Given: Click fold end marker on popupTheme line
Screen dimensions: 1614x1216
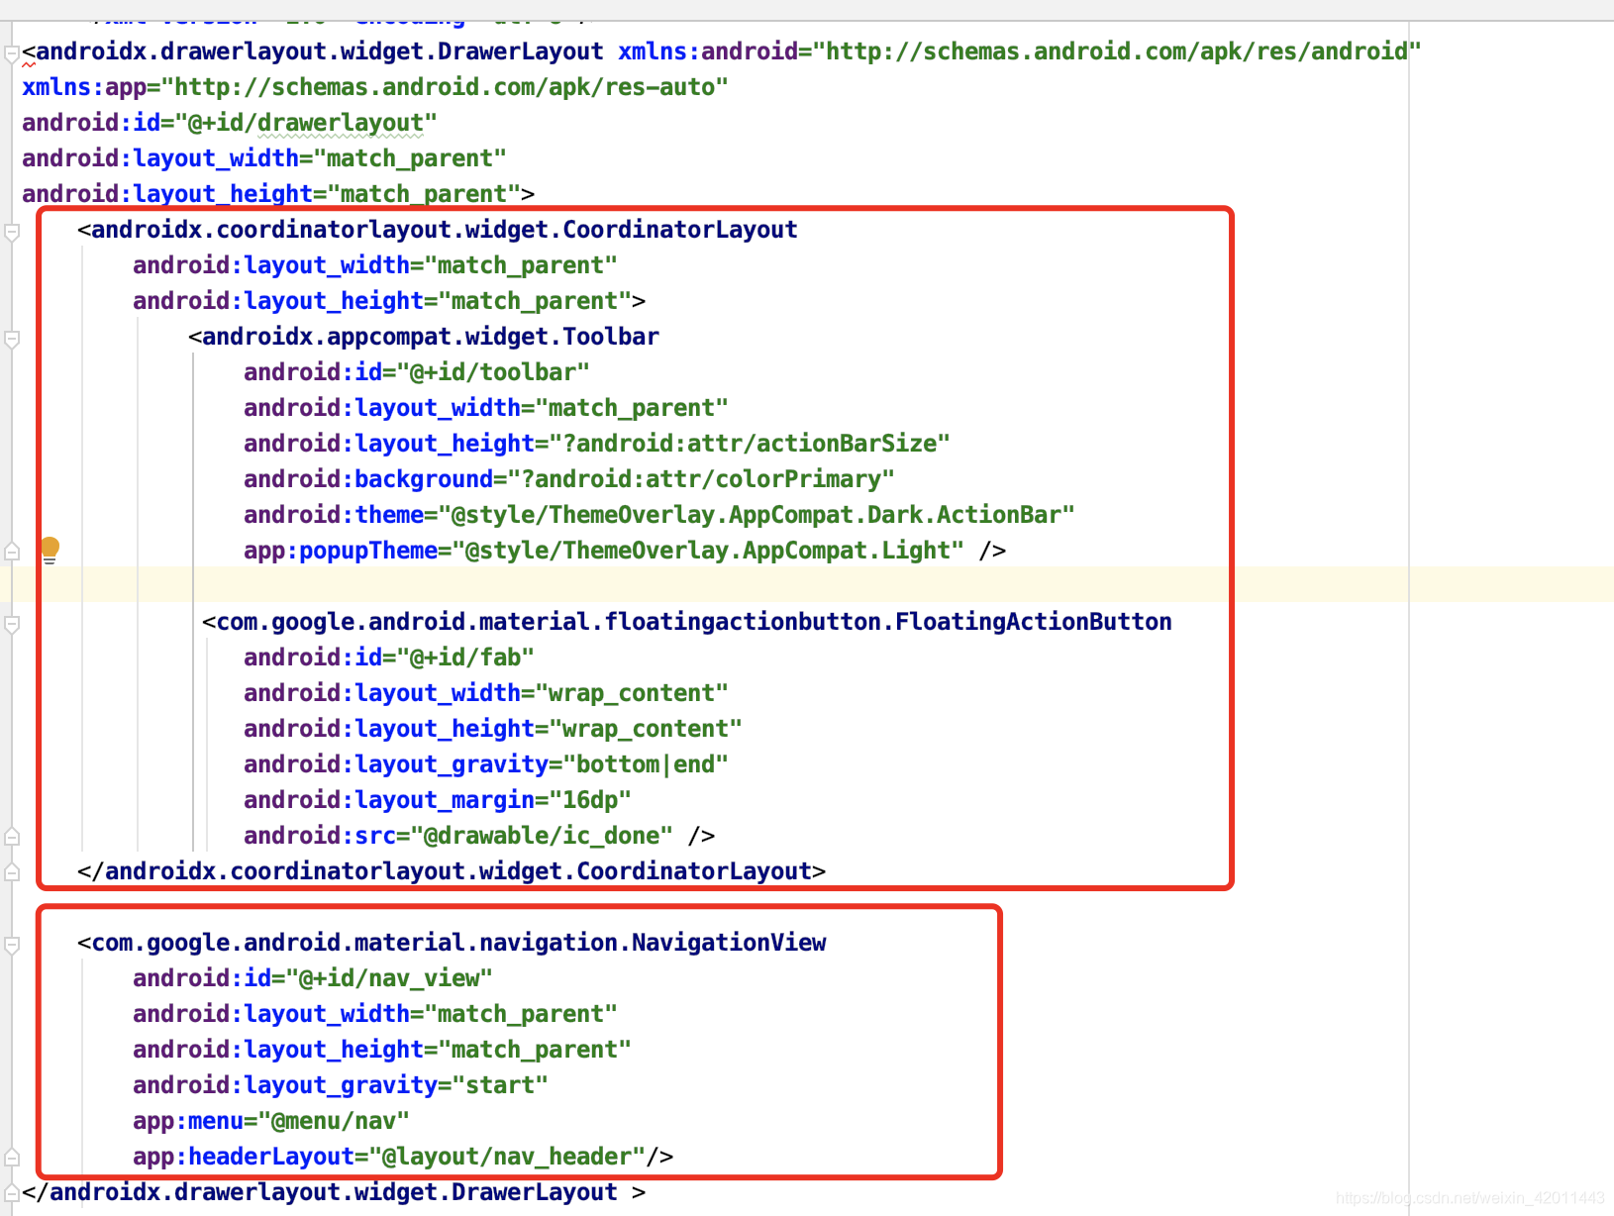Looking at the screenshot, I should pos(12,552).
